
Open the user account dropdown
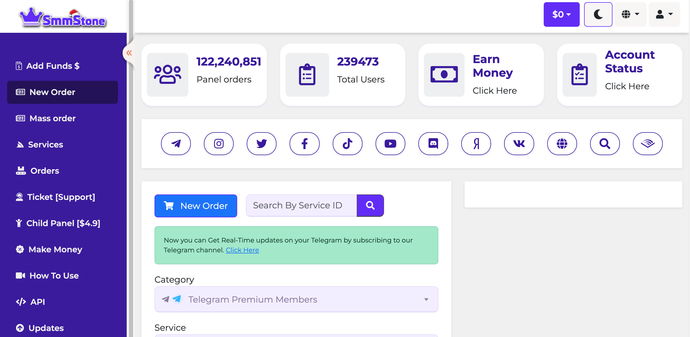tap(664, 14)
